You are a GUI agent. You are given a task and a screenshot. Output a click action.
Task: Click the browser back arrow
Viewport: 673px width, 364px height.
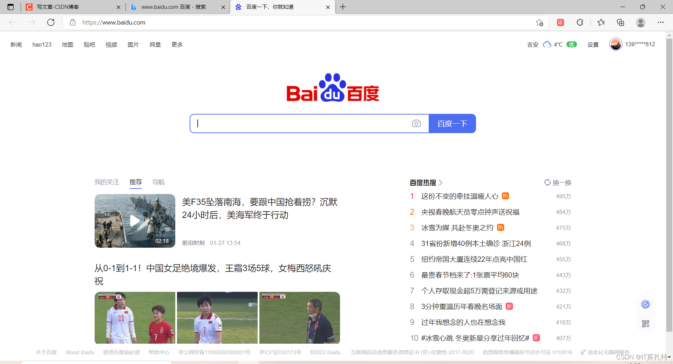pos(12,22)
